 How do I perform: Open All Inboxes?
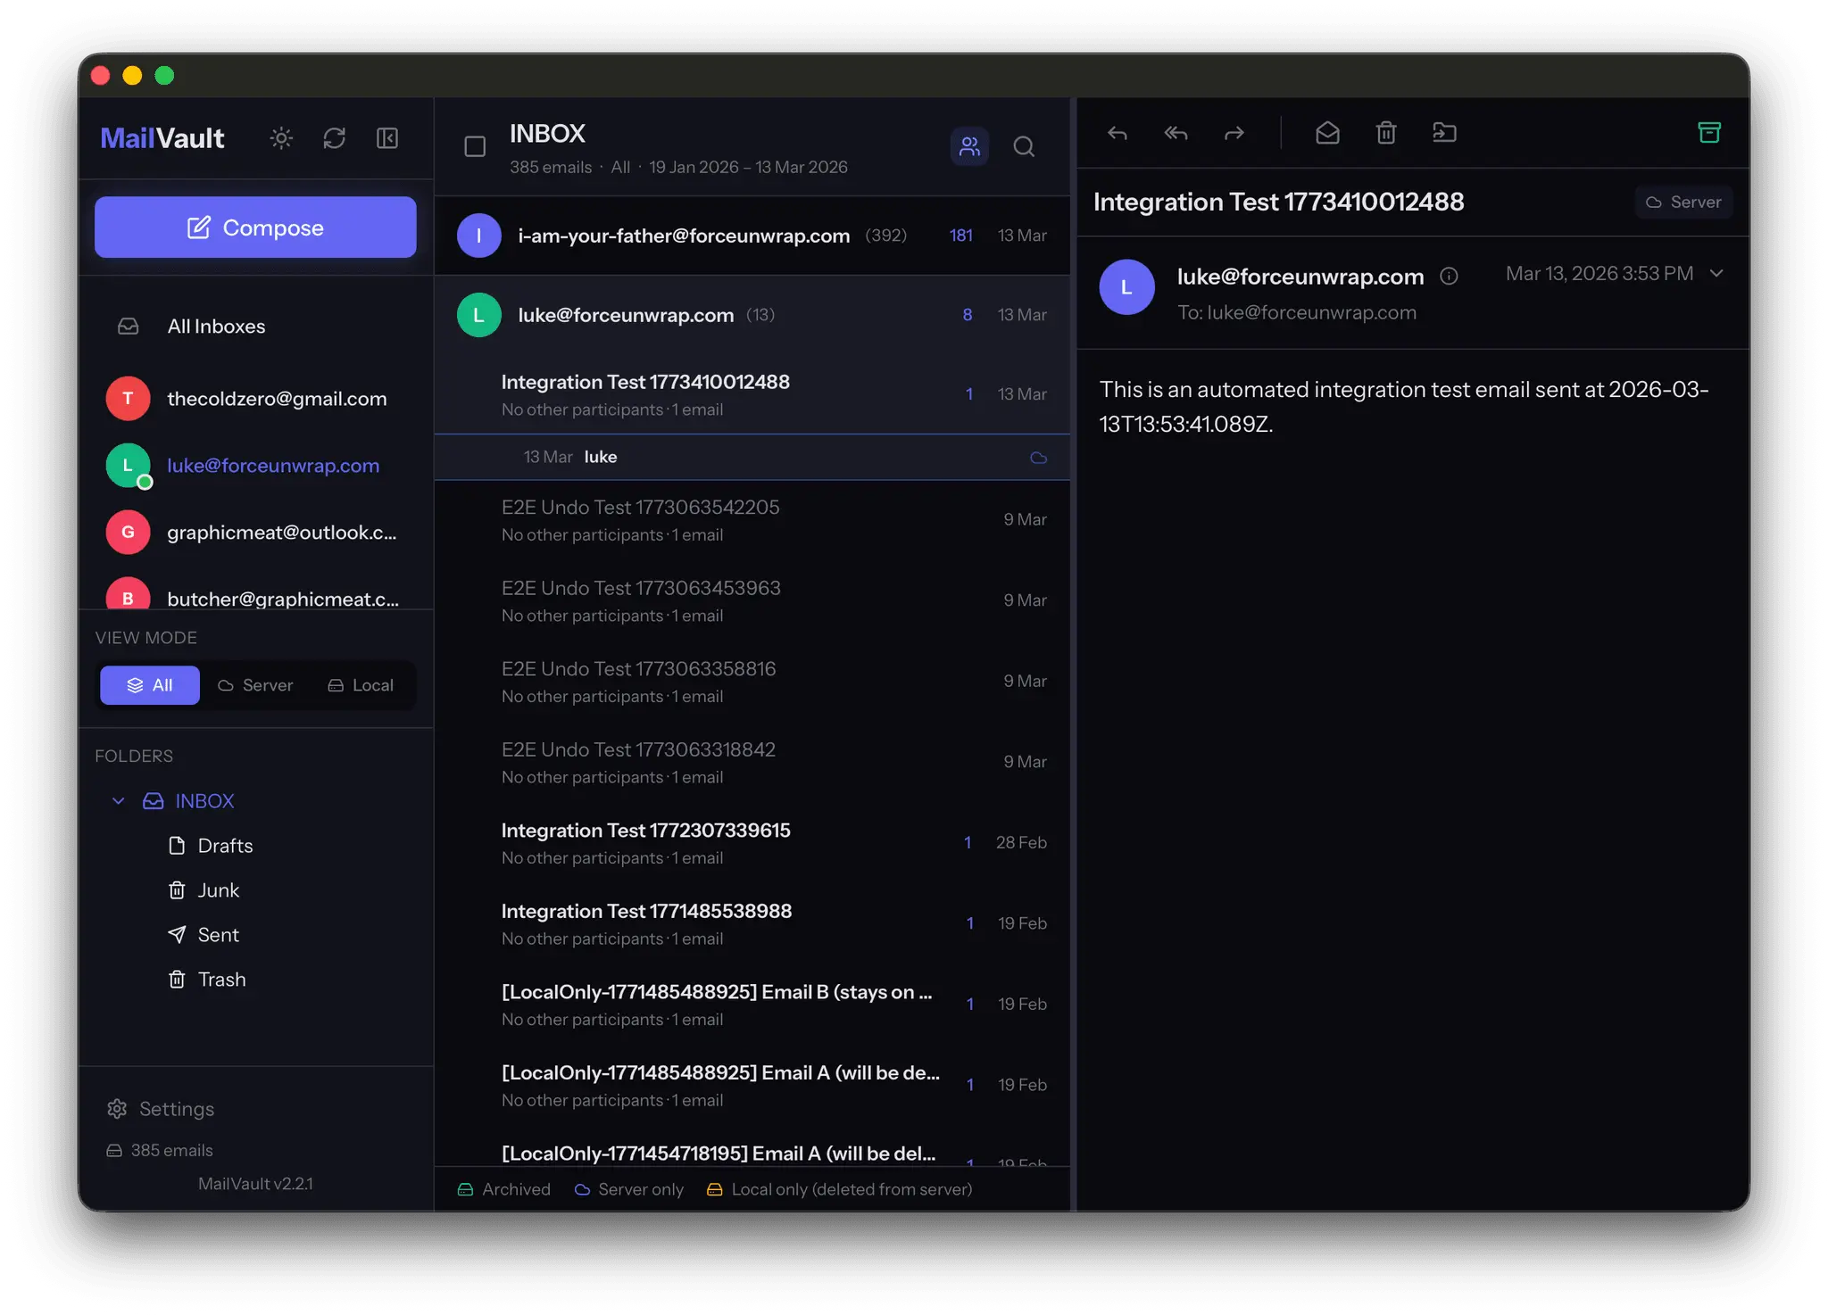tap(255, 327)
